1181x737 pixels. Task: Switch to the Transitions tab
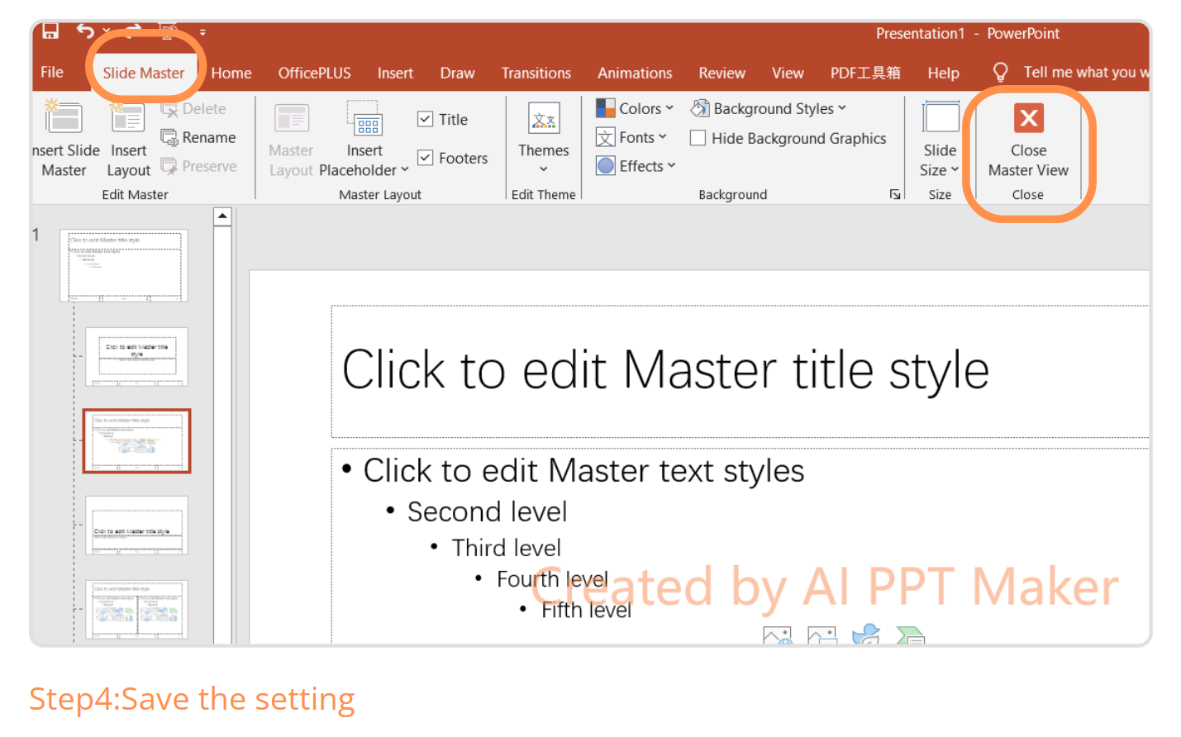tap(536, 74)
